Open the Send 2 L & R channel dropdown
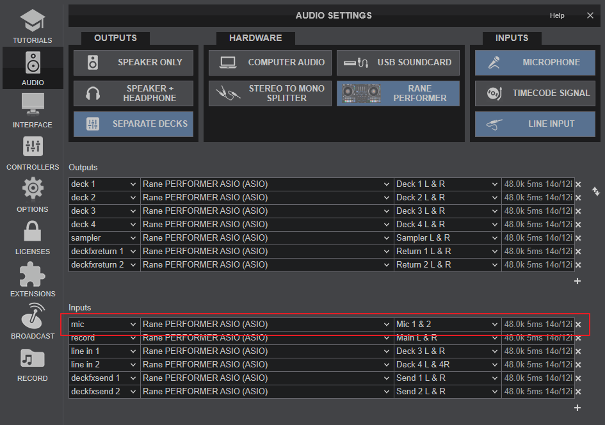 pos(448,392)
